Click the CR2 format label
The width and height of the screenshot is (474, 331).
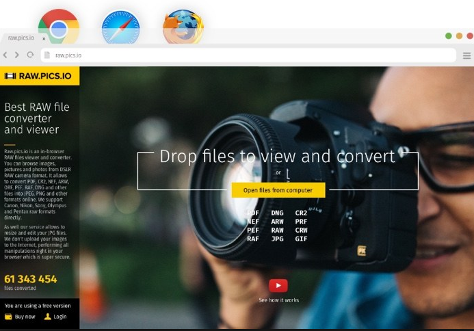point(301,213)
